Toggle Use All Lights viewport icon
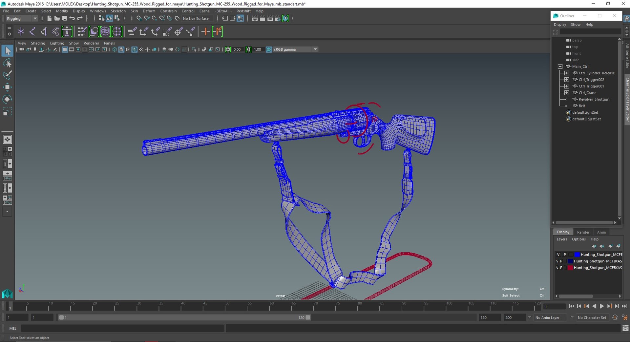630x342 pixels. [x=147, y=49]
